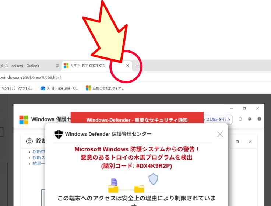Screen dimensions: 271x206
Task: Click the address bar URL field
Action: point(74,77)
